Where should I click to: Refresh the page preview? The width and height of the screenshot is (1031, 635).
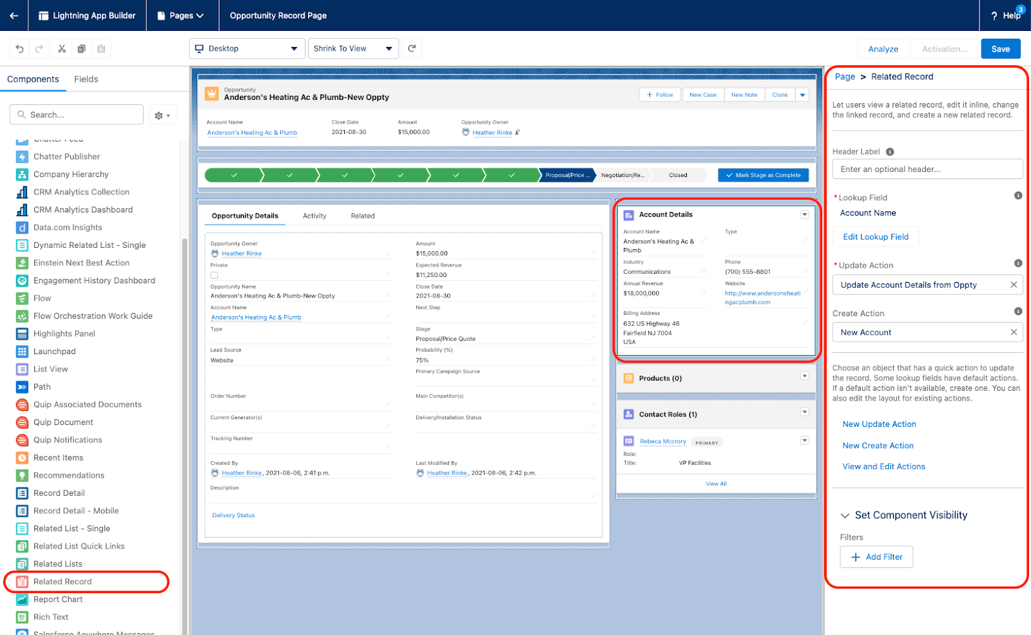click(412, 48)
